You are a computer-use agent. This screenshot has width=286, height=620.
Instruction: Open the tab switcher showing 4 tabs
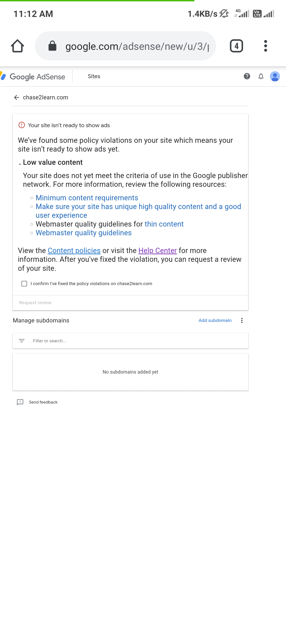(x=236, y=46)
